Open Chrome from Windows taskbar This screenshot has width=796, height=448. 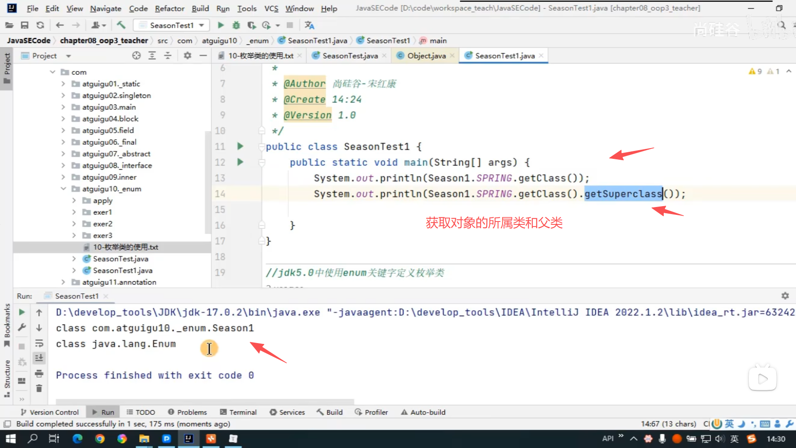100,438
